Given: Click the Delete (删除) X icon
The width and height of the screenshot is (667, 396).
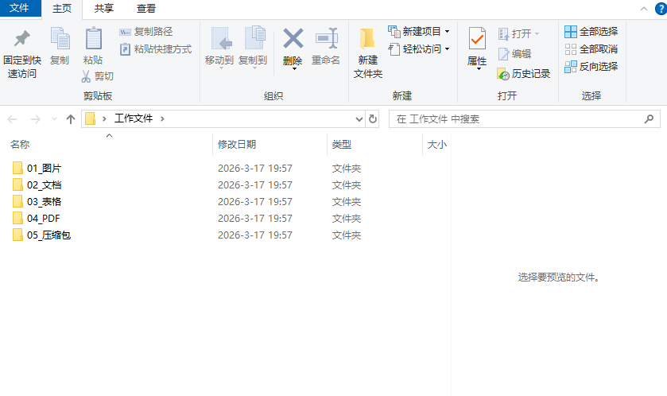Looking at the screenshot, I should (293, 39).
